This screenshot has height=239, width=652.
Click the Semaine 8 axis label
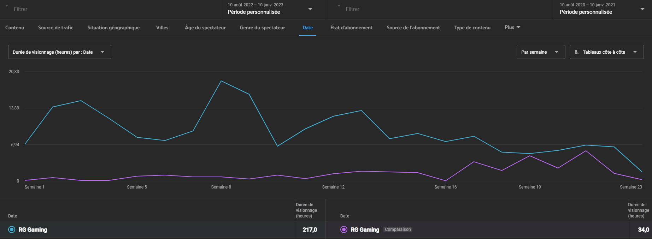221,187
